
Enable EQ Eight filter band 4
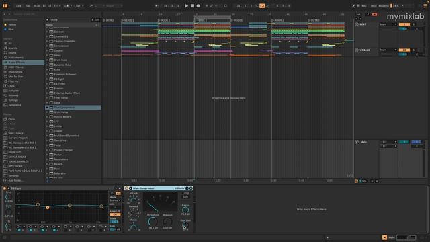click(54, 230)
